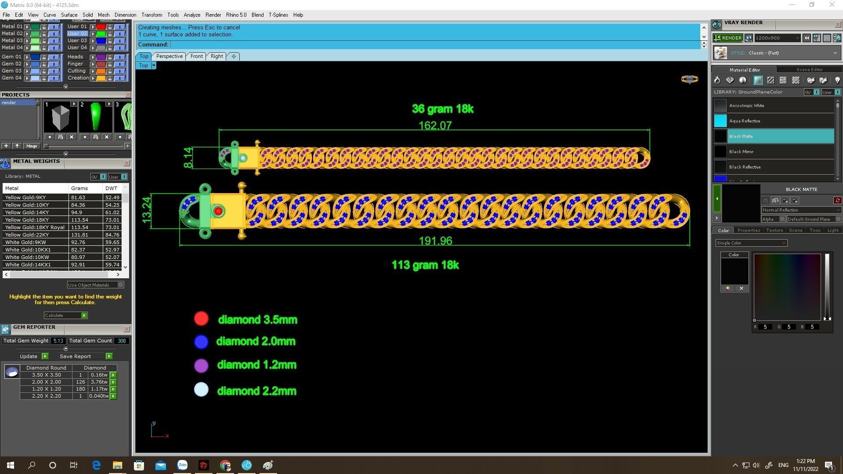Click the sphere material icon
Image resolution: width=843 pixels, height=474 pixels.
(742, 80)
